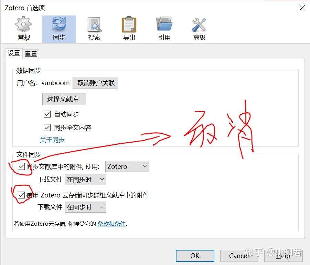The width and height of the screenshot is (310, 265).
Task: Open the Zotero storage provider dropdown
Action: point(127,166)
